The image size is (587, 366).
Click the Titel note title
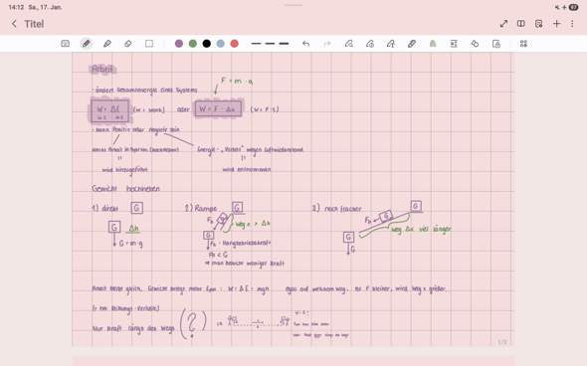tap(34, 24)
